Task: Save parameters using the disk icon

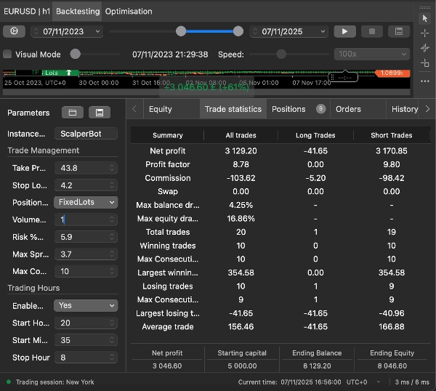Action: (99, 113)
